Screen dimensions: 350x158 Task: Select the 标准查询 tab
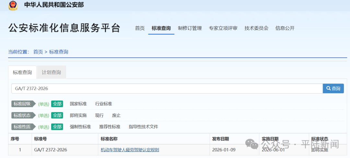pos(22,72)
